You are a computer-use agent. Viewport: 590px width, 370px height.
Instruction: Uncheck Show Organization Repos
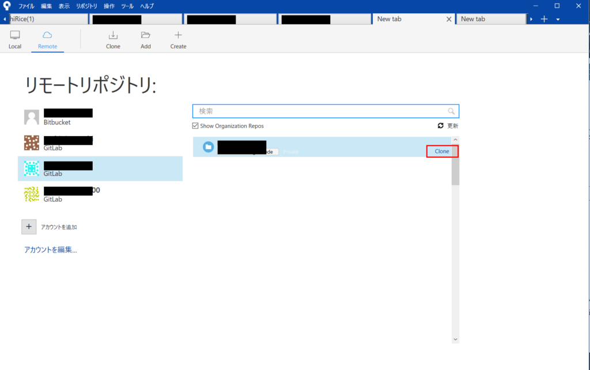[195, 126]
